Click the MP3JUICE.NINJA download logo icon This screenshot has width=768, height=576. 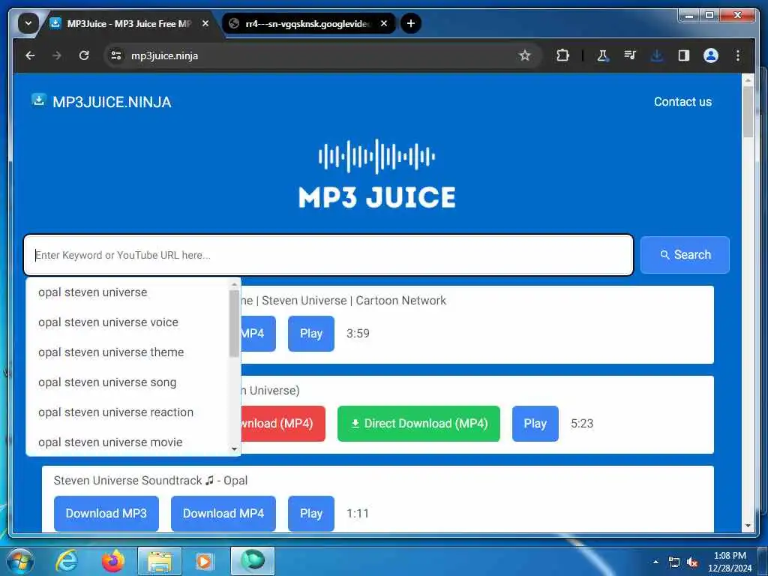(39, 100)
